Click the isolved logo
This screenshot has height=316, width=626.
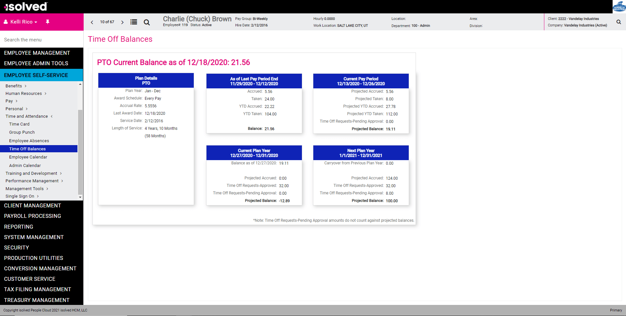pos(25,6)
